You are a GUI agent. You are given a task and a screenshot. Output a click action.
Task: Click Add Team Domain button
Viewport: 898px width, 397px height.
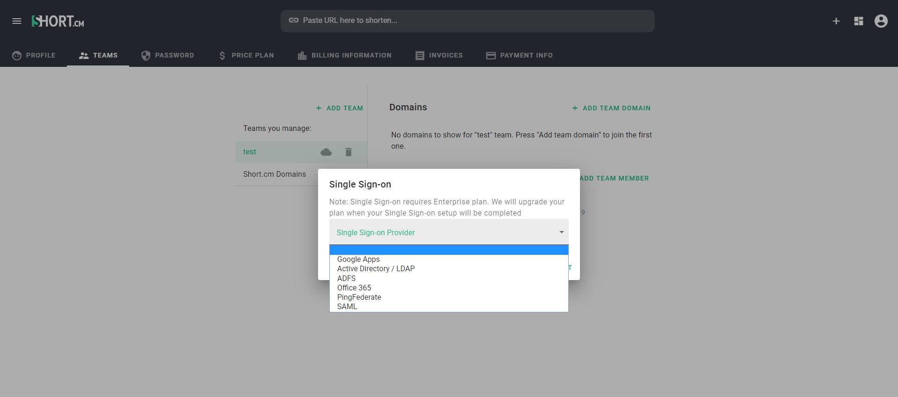(611, 108)
